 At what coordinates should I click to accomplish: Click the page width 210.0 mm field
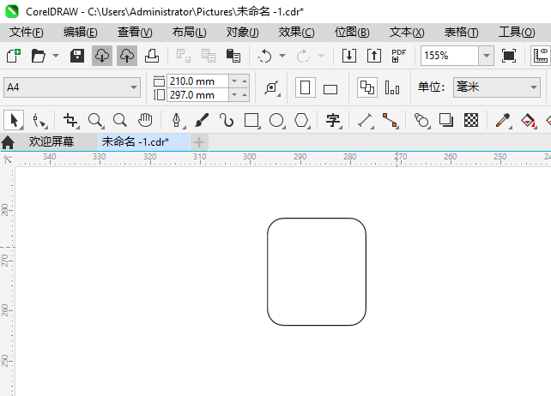pos(197,81)
